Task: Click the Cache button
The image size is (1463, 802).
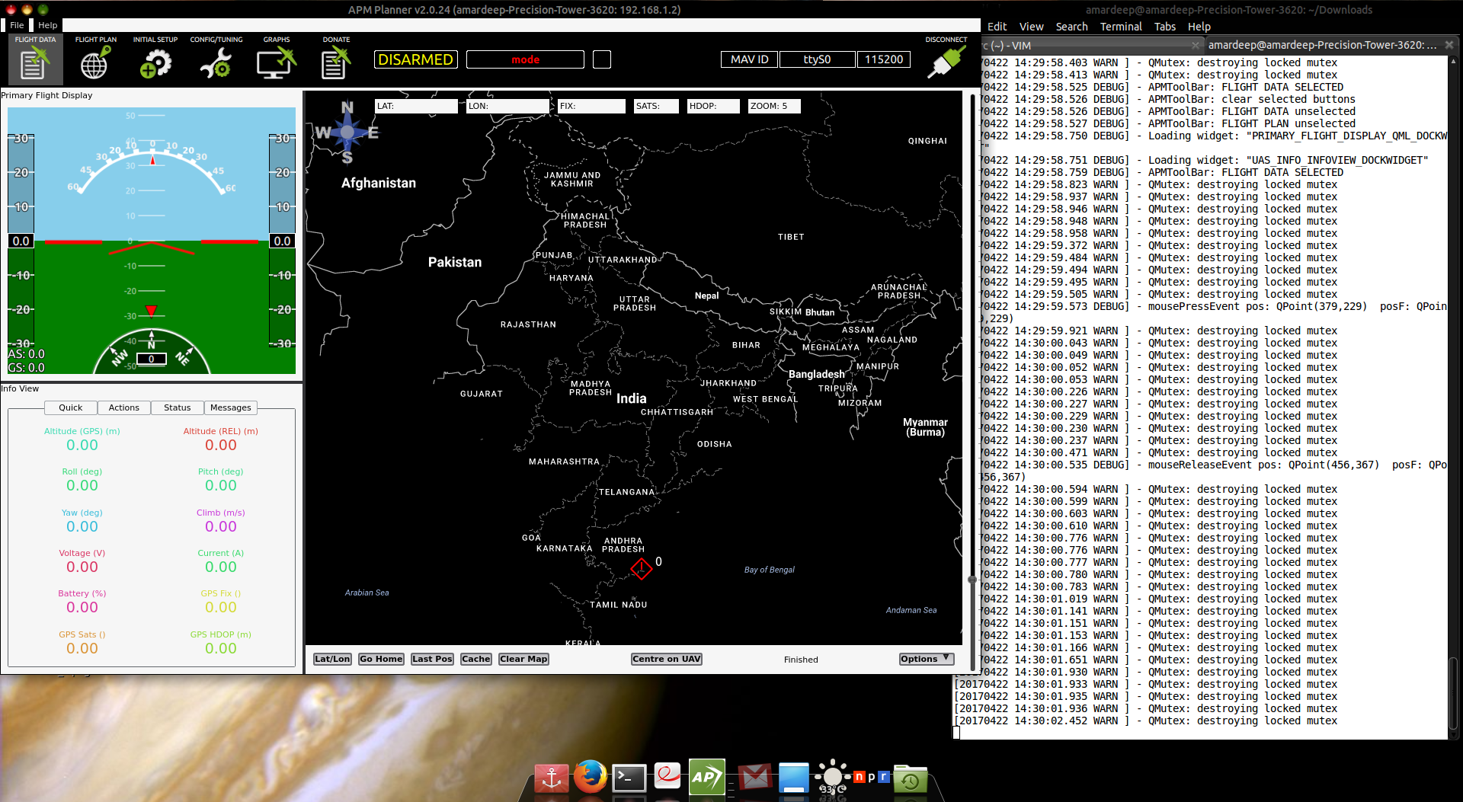Action: coord(476,659)
